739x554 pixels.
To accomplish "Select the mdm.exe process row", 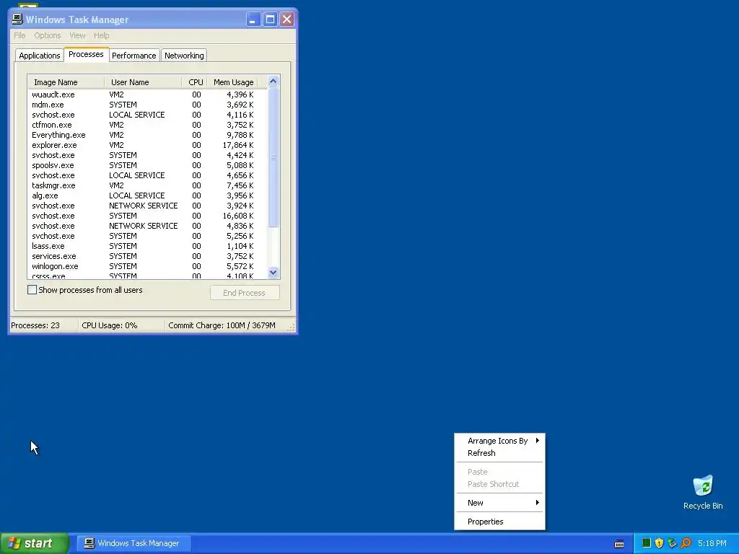I will pos(147,105).
